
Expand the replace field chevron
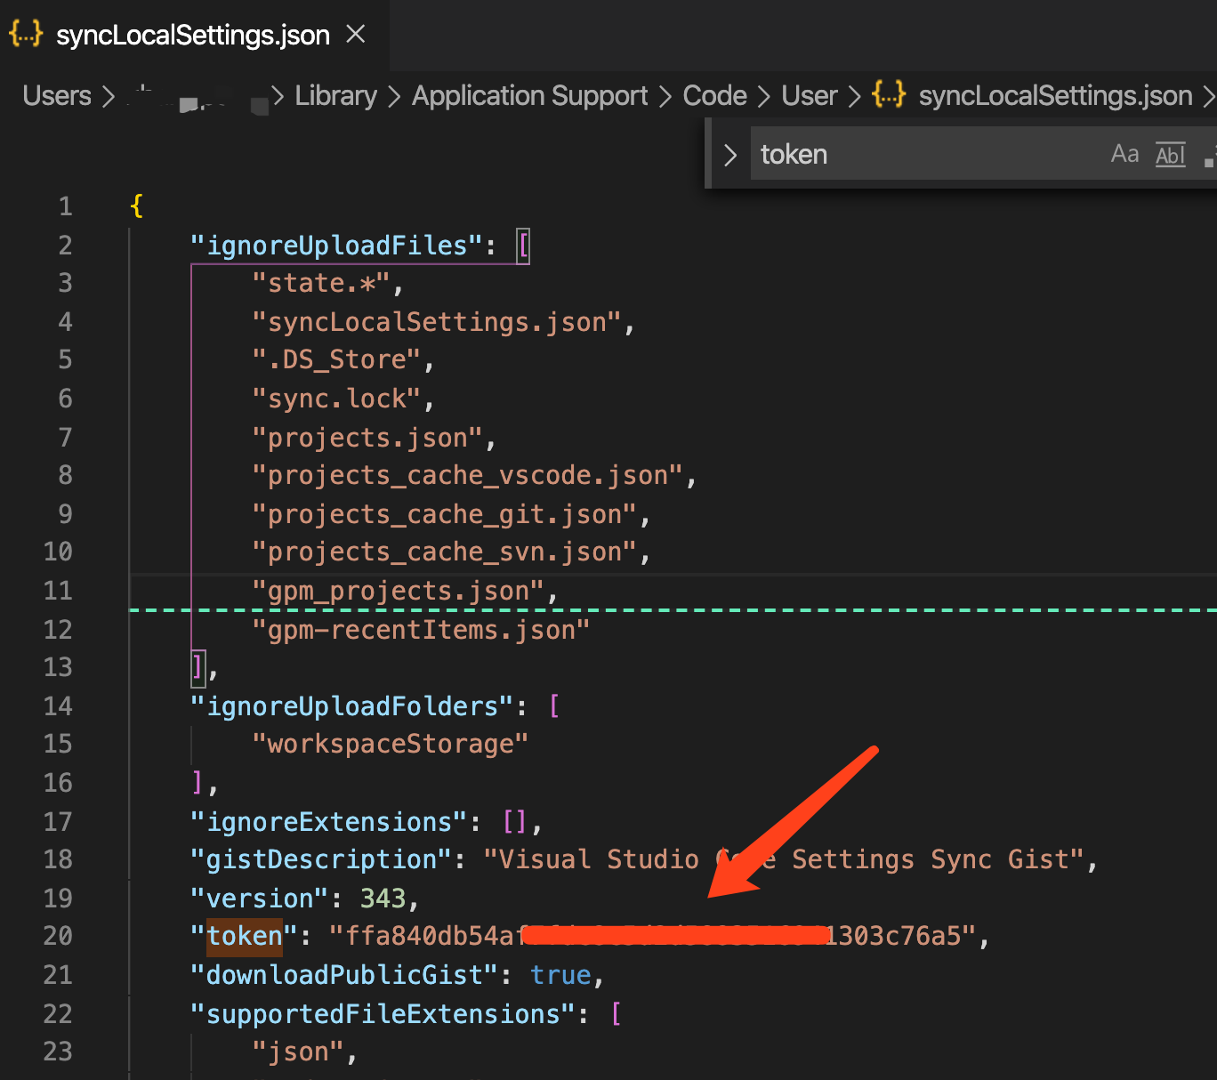(730, 155)
